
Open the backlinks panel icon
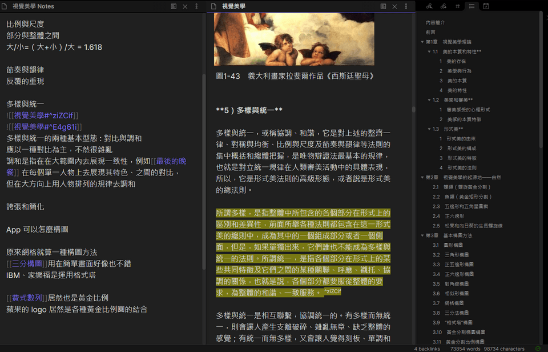click(x=429, y=6)
